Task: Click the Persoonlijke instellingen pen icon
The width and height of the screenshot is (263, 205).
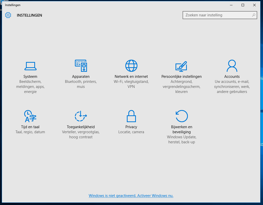Action: 182,66
